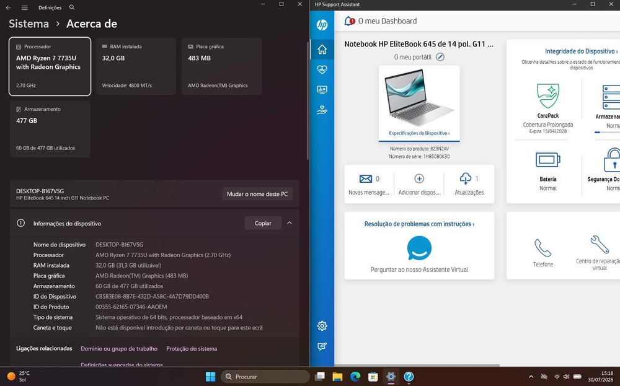Open Microsoft Store from the taskbar
The height and width of the screenshot is (386, 620).
point(373,377)
